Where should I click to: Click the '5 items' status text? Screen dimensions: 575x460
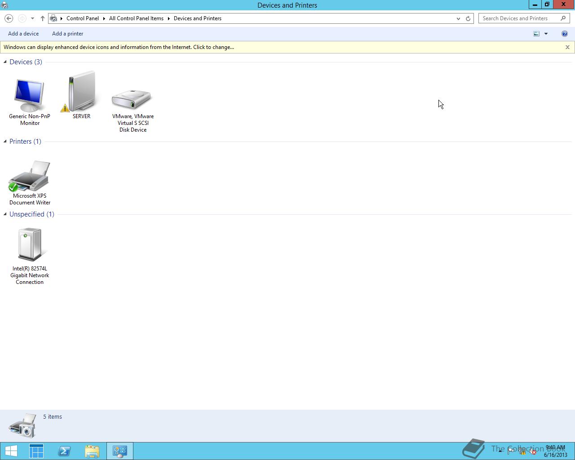pyautogui.click(x=53, y=417)
